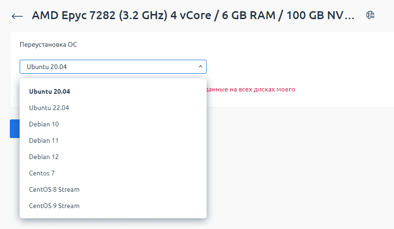Choose the highlighted Ubuntu 20.04 list option
The height and width of the screenshot is (229, 394).
point(50,91)
